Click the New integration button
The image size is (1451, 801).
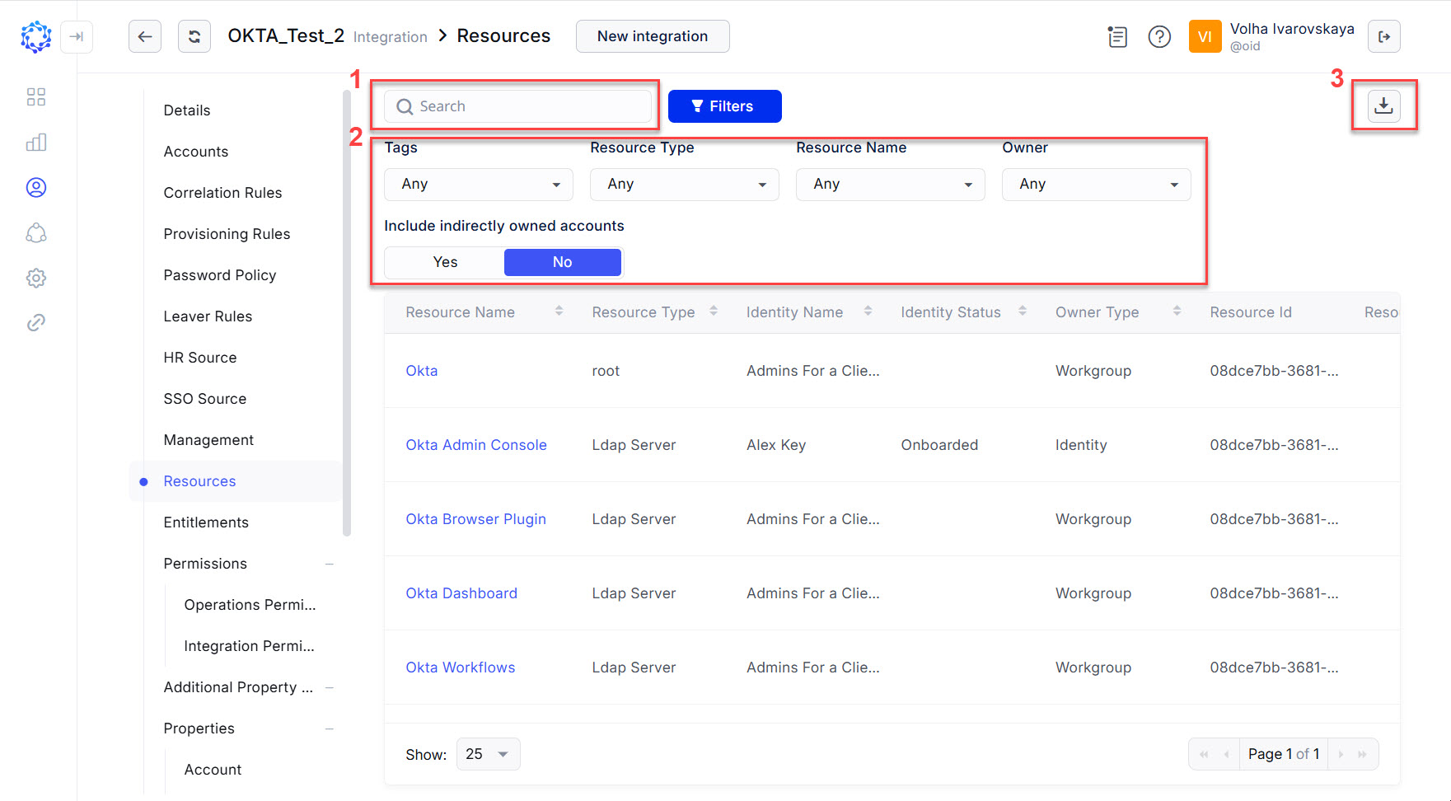tap(652, 36)
